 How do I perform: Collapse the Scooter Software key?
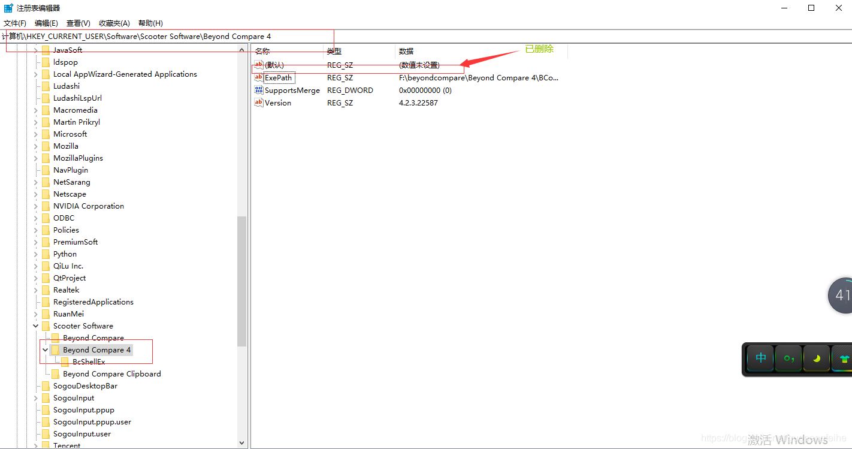click(x=36, y=326)
